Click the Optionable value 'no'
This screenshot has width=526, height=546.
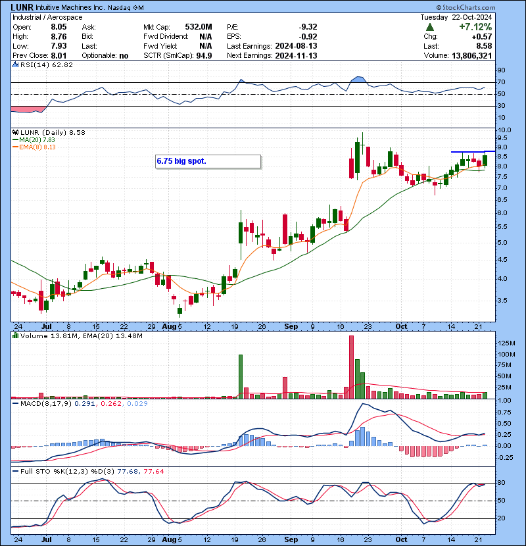[x=124, y=56]
